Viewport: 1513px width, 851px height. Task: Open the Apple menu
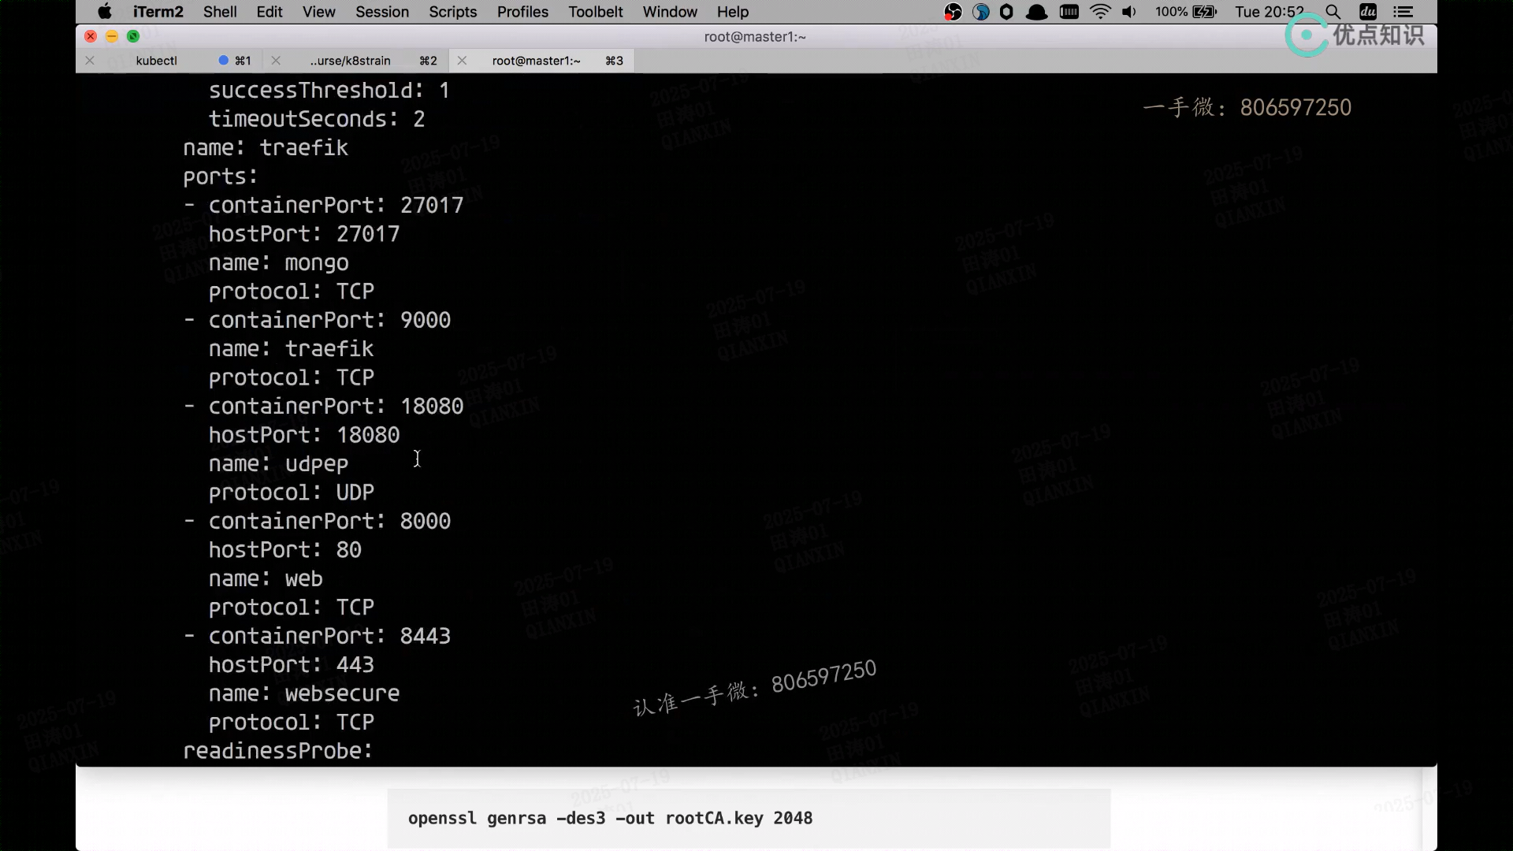[105, 12]
